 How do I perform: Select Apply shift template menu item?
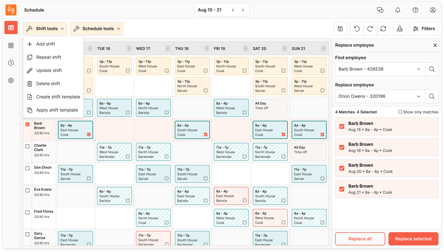click(x=53, y=110)
